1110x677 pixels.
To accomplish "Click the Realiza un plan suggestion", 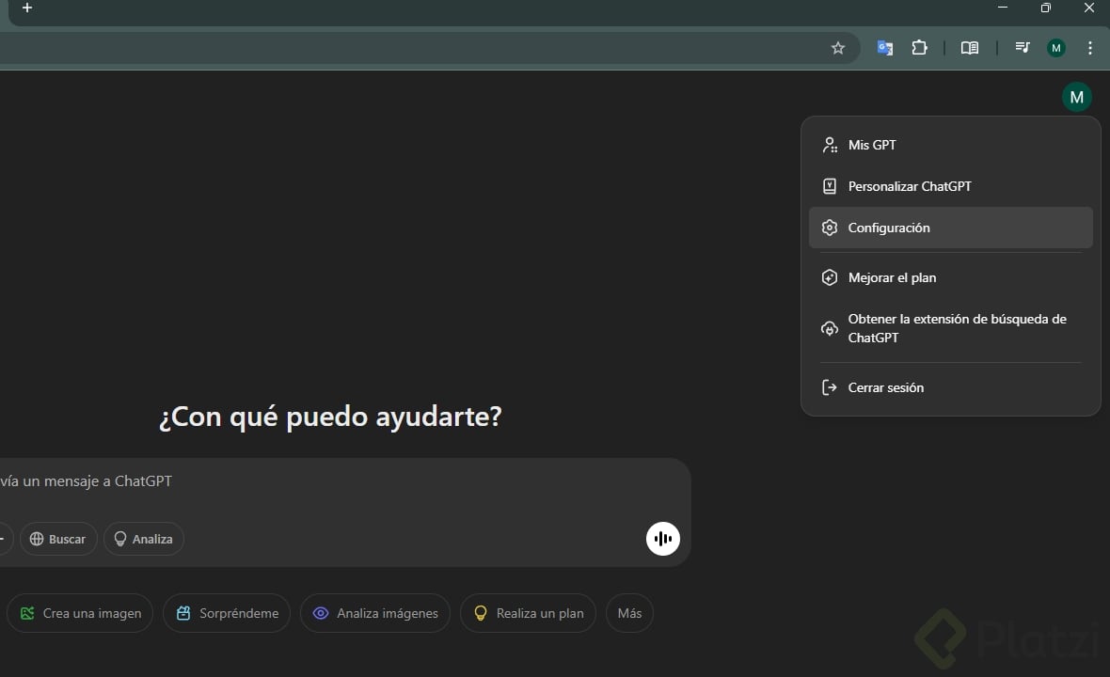I will (528, 613).
